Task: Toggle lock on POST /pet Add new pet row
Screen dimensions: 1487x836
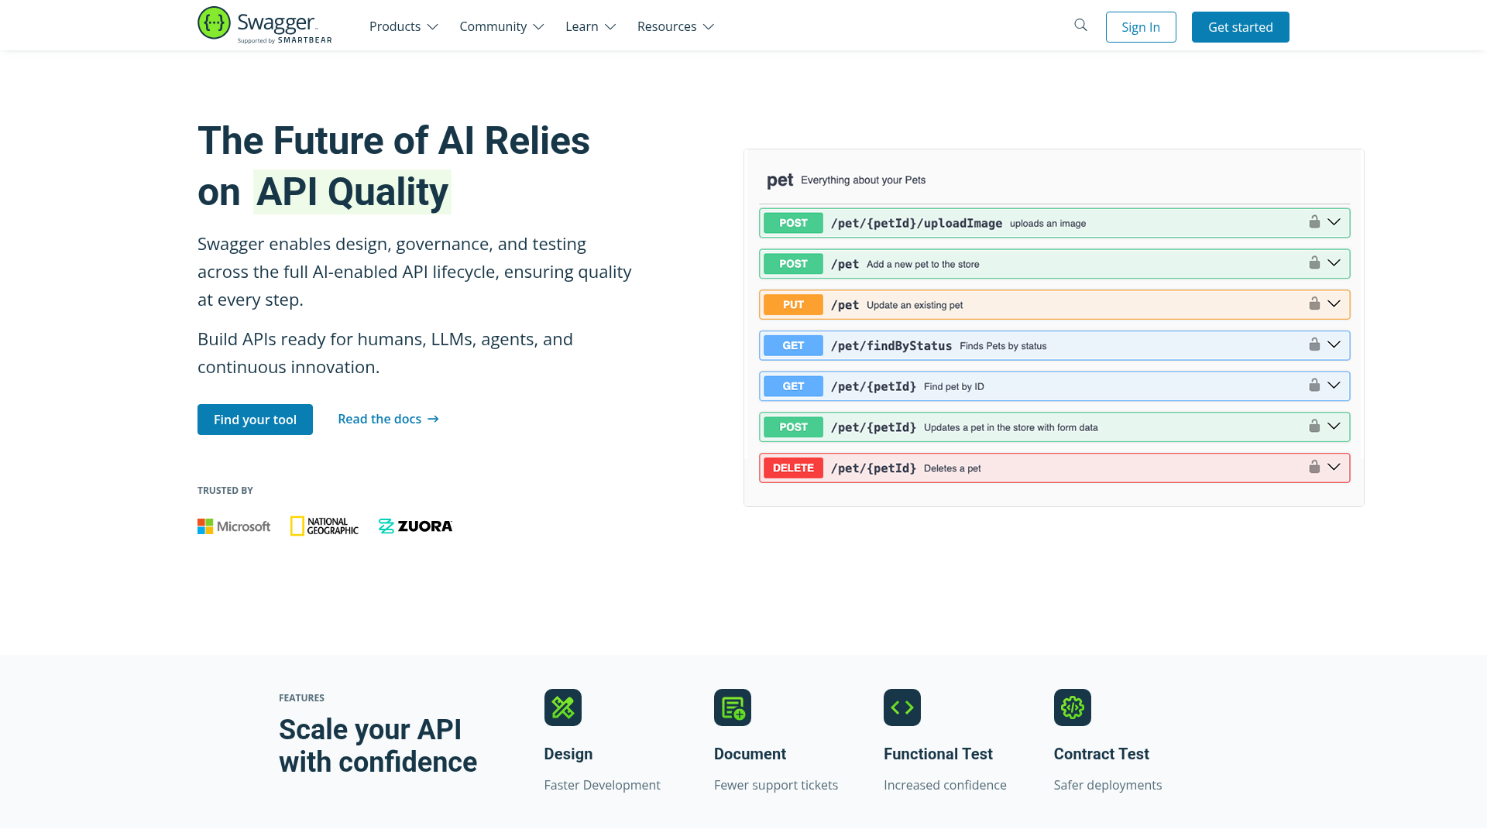Action: [1314, 263]
